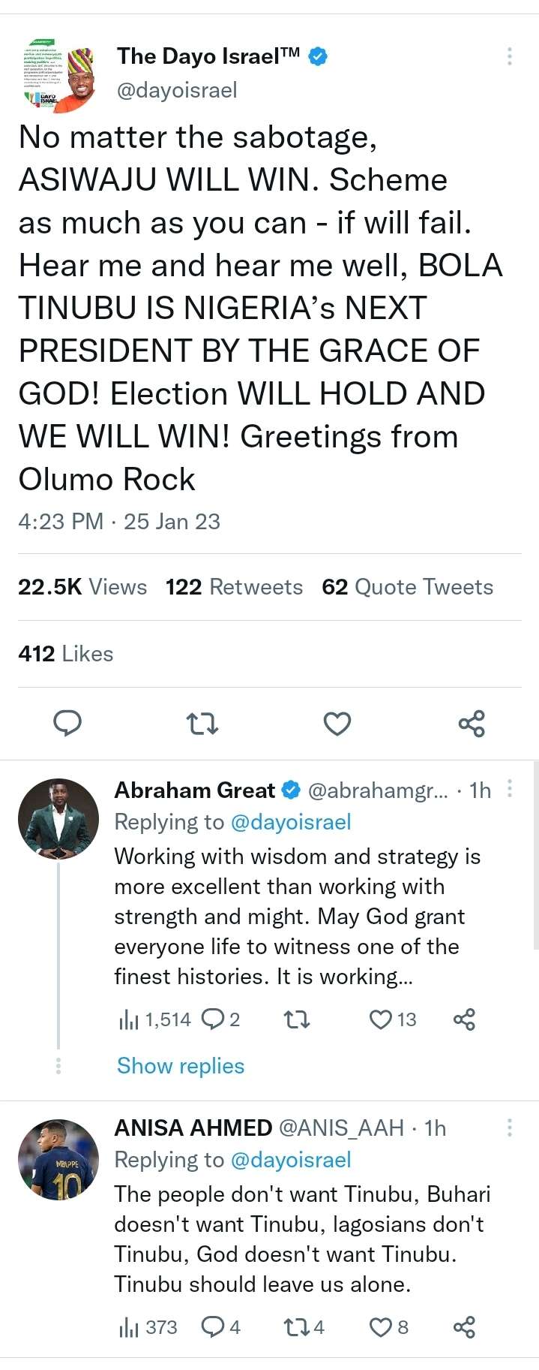539x1370 pixels.
Task: Retweet ANISA AHMED's reply
Action: click(x=295, y=1327)
